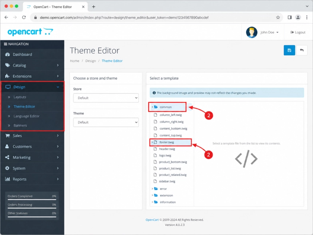Open product_list.twig template
The image size is (313, 235).
tap(170, 168)
